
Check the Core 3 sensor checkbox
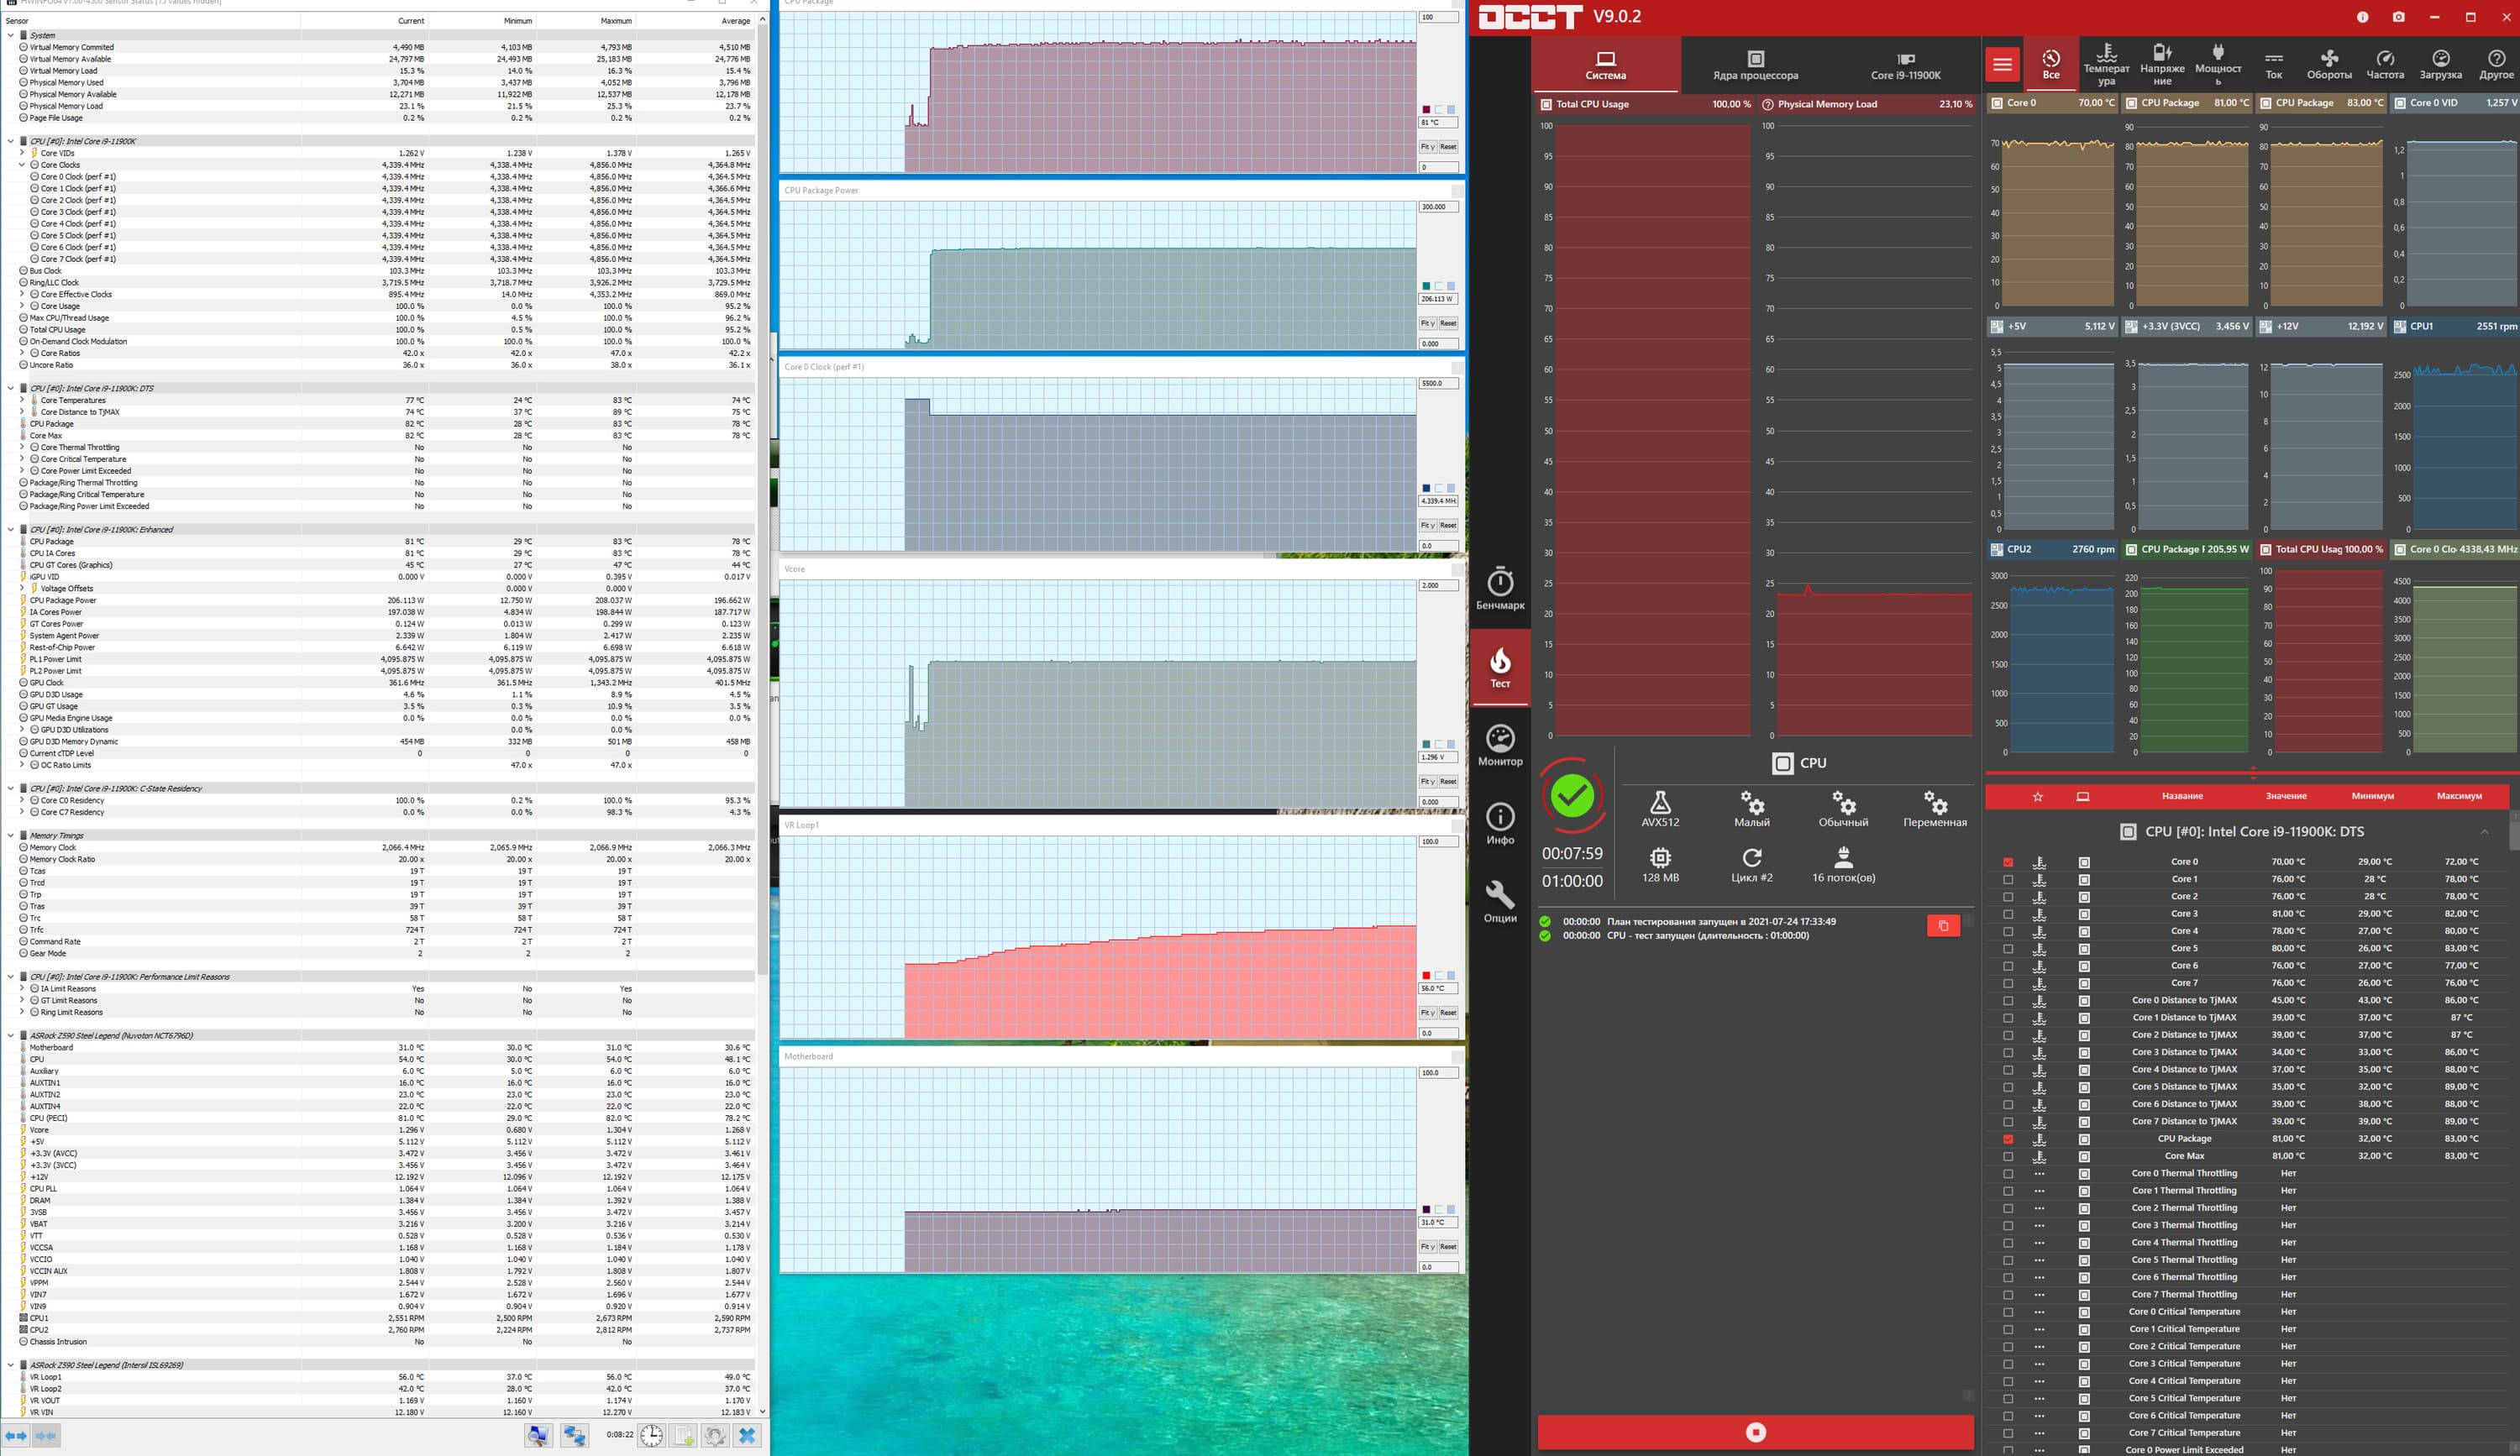pos(2008,914)
